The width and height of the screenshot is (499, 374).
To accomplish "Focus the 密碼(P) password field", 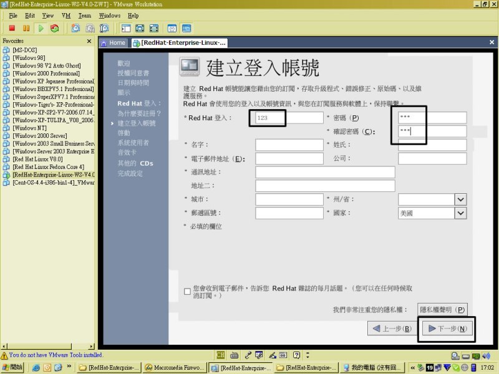I will coord(432,117).
